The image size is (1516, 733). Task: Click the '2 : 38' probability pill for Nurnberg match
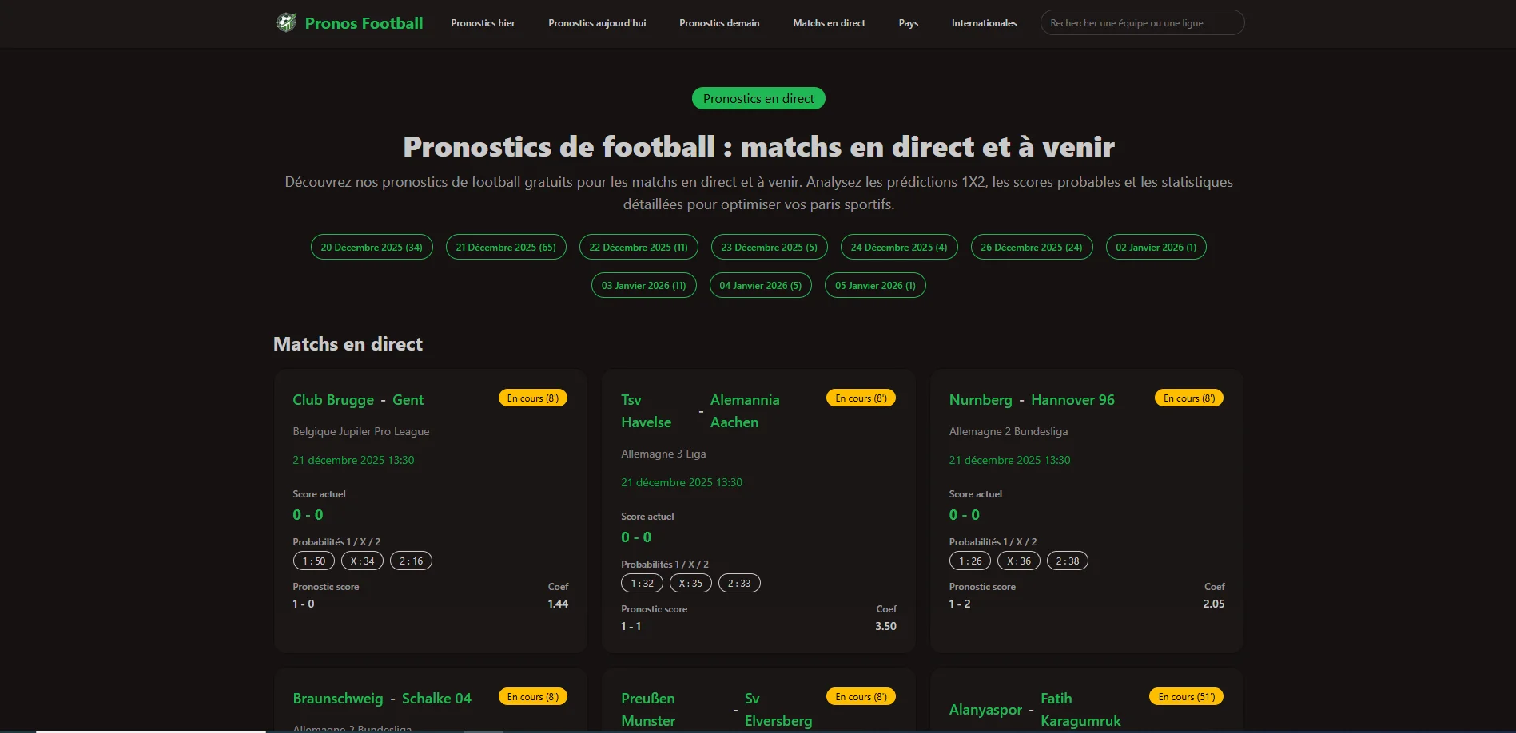click(x=1068, y=561)
